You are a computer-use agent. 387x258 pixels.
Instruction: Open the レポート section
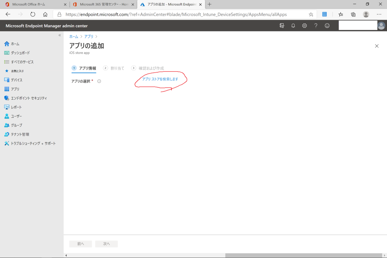tap(15, 107)
